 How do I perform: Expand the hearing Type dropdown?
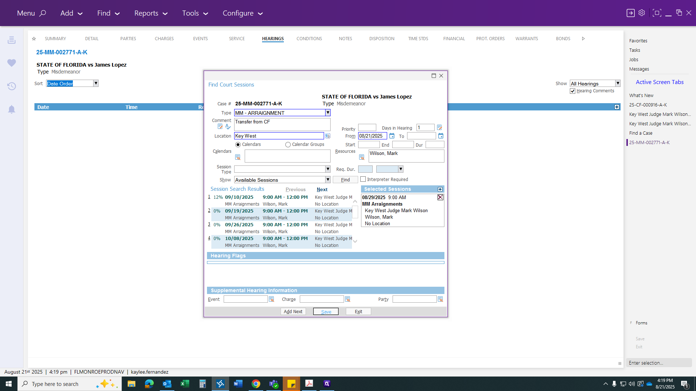328,113
